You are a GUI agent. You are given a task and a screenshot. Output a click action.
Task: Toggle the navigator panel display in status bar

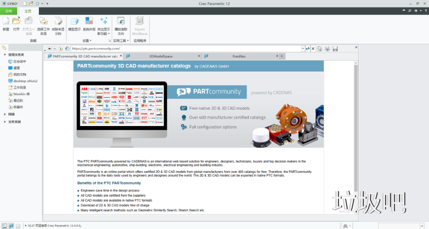click(x=4, y=226)
